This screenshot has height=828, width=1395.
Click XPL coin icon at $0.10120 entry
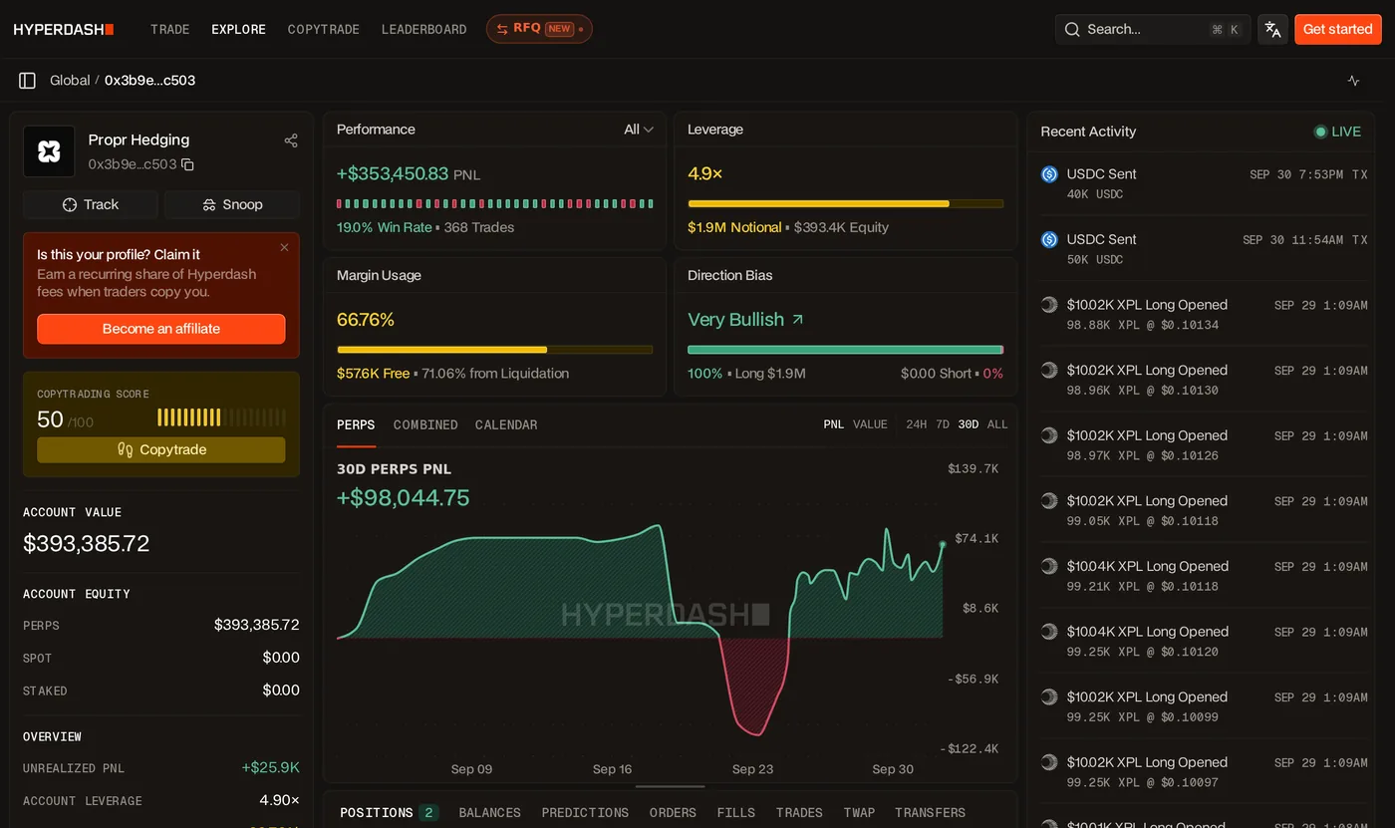click(x=1049, y=632)
